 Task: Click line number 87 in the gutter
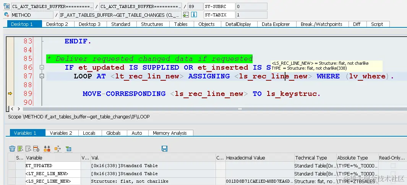28,76
